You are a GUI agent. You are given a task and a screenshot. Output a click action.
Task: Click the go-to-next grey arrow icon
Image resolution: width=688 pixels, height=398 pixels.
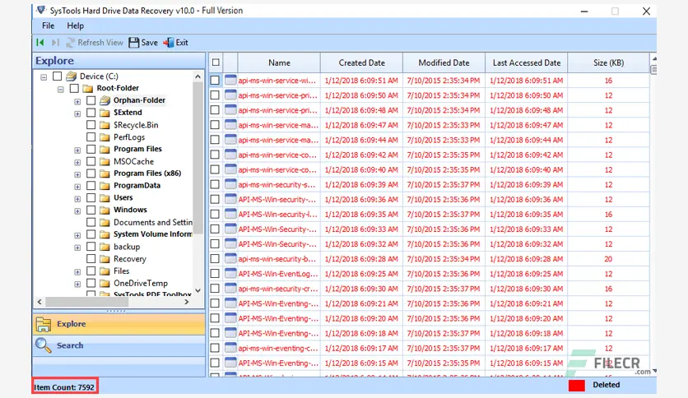[x=55, y=43]
